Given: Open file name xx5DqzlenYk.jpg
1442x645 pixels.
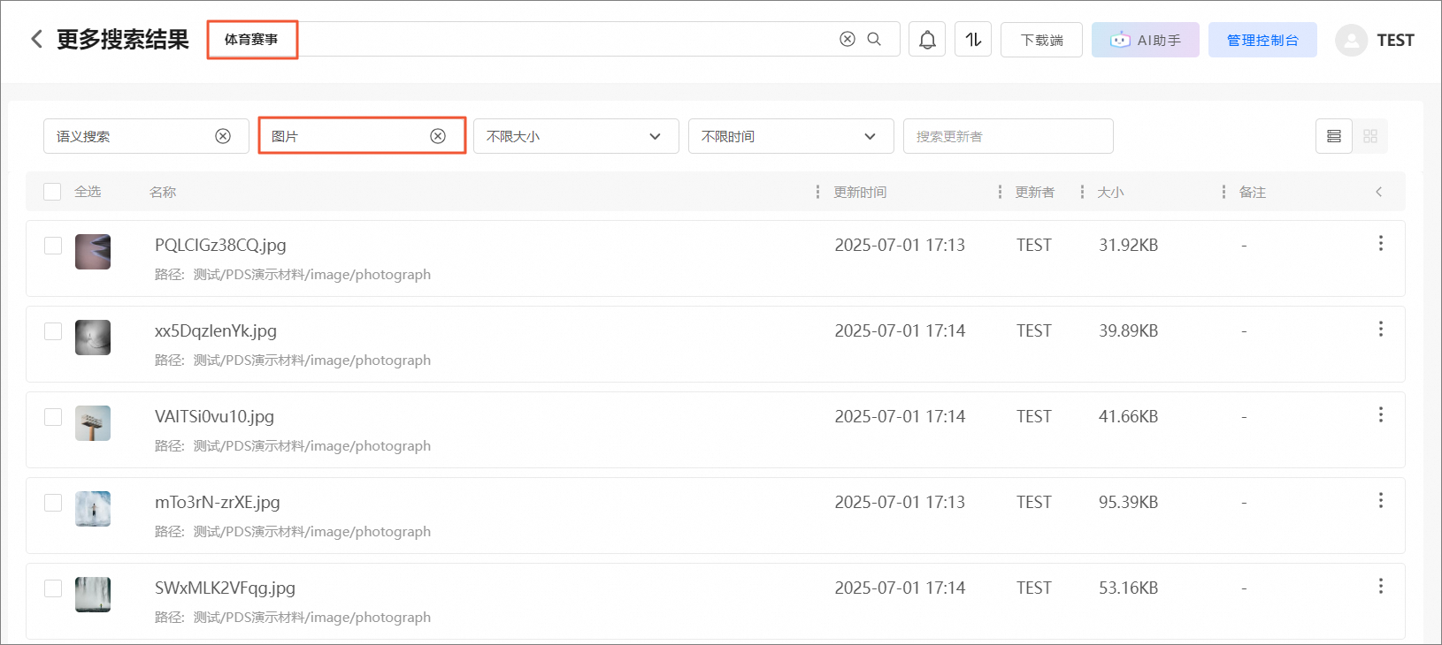Looking at the screenshot, I should pos(216,331).
